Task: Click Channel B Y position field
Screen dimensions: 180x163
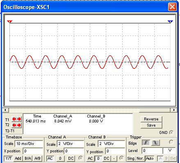Action: (x=115, y=151)
